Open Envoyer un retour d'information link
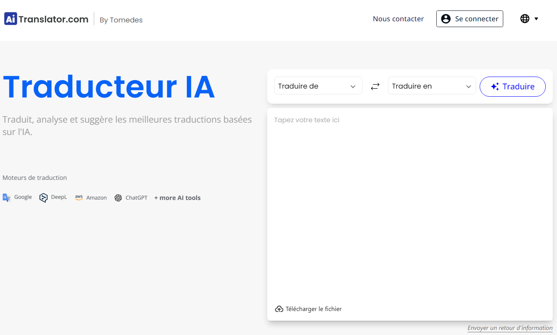Viewport: 557px width, 335px height. tap(510, 328)
